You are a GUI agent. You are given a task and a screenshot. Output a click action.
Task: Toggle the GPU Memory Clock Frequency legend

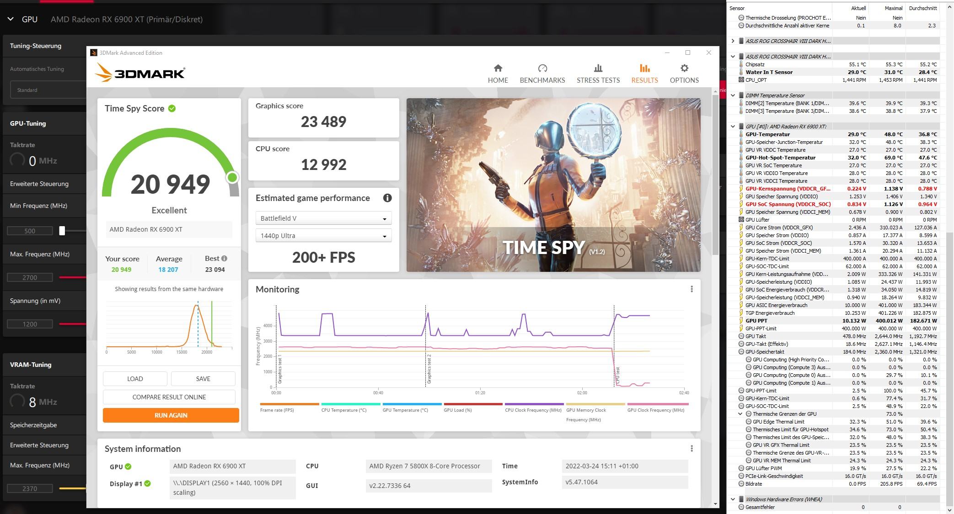click(x=595, y=412)
